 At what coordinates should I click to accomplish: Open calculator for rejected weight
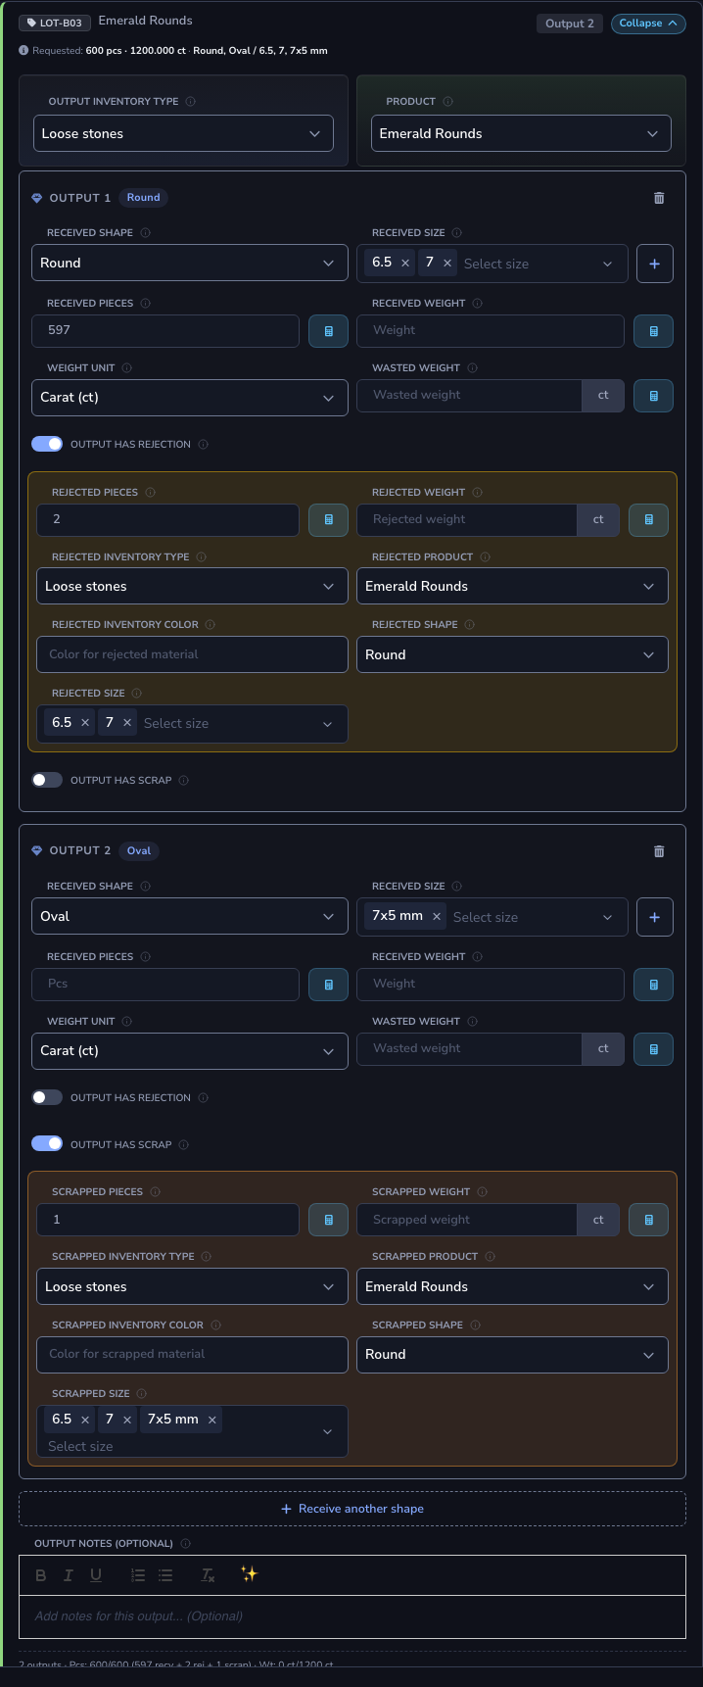coord(649,520)
